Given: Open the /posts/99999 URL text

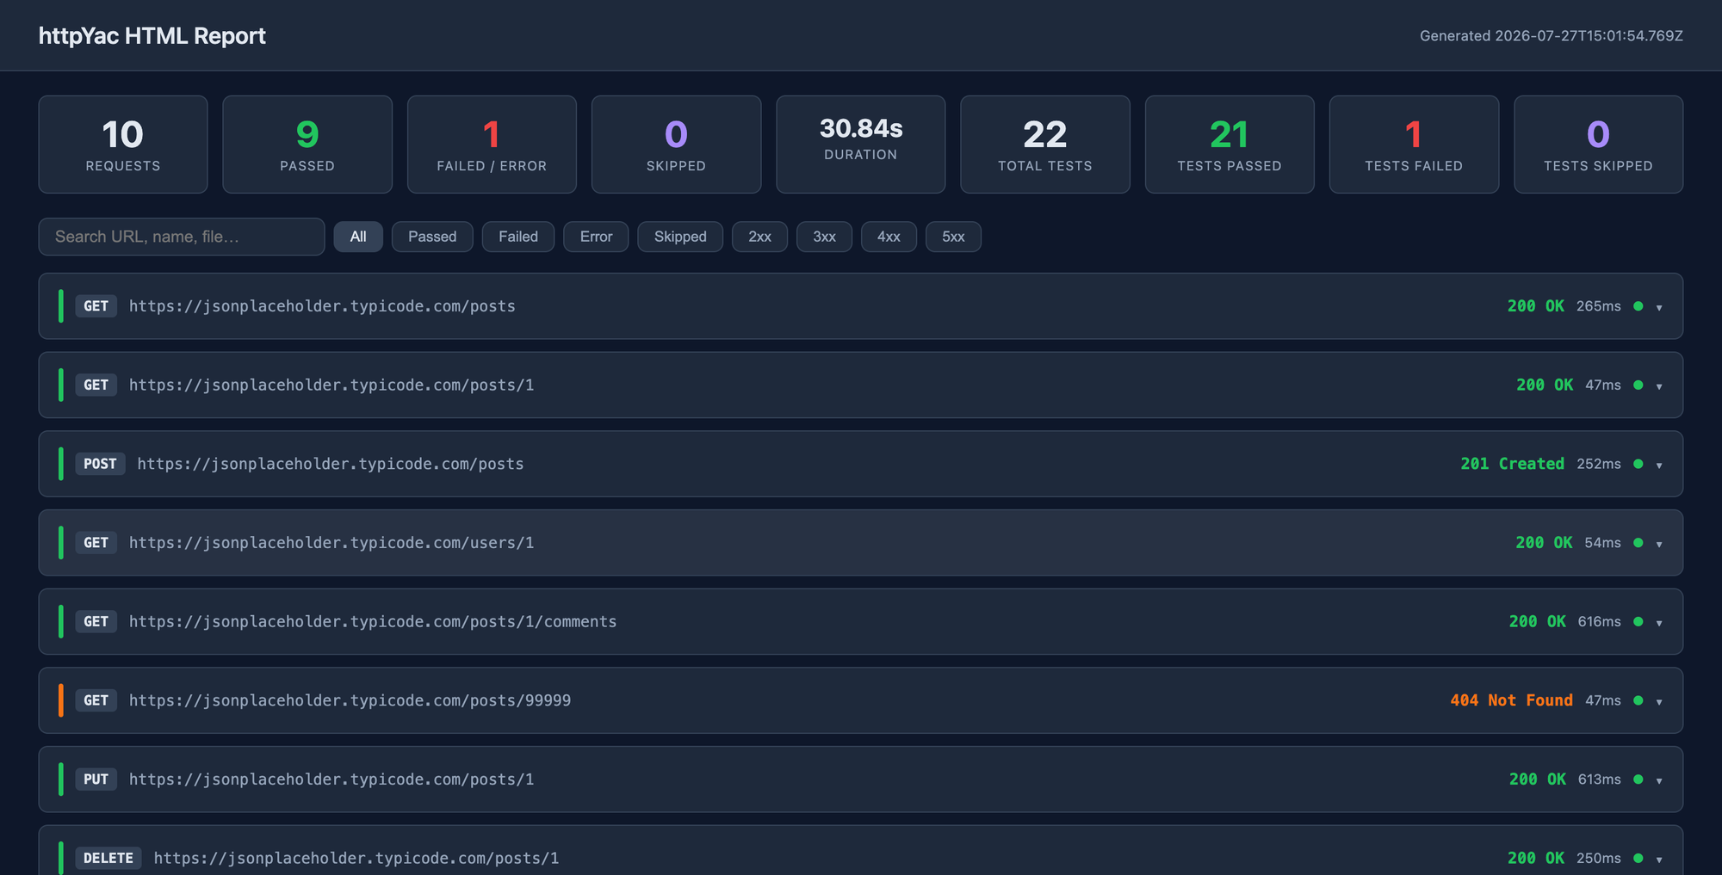Looking at the screenshot, I should (x=350, y=700).
